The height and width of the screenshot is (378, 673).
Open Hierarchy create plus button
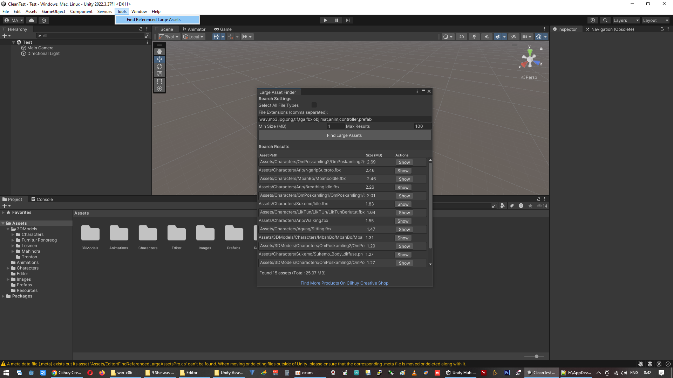pos(6,36)
